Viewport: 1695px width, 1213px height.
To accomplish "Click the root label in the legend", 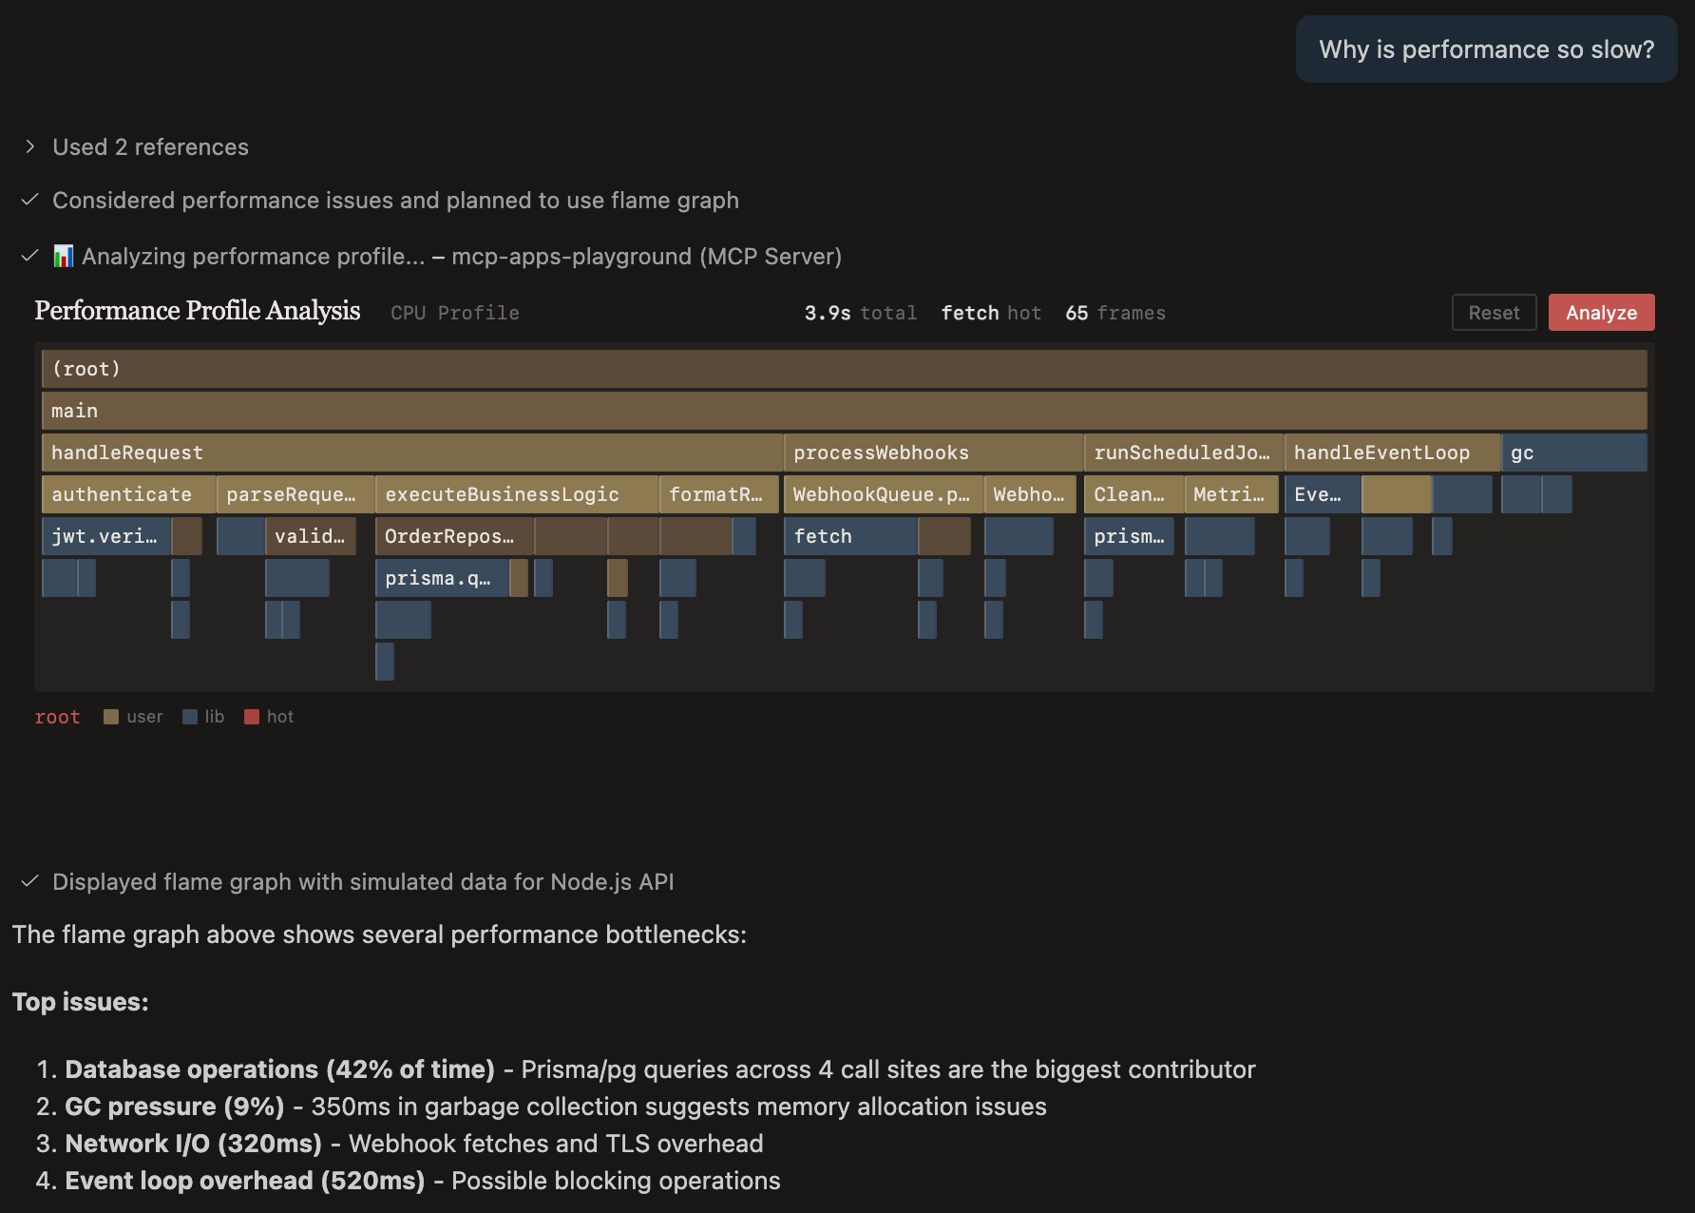I will tap(57, 716).
